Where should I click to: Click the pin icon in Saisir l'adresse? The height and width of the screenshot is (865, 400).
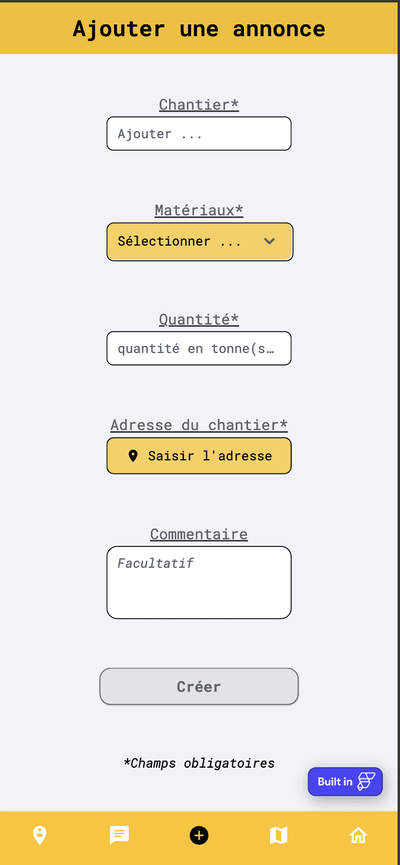tap(133, 456)
